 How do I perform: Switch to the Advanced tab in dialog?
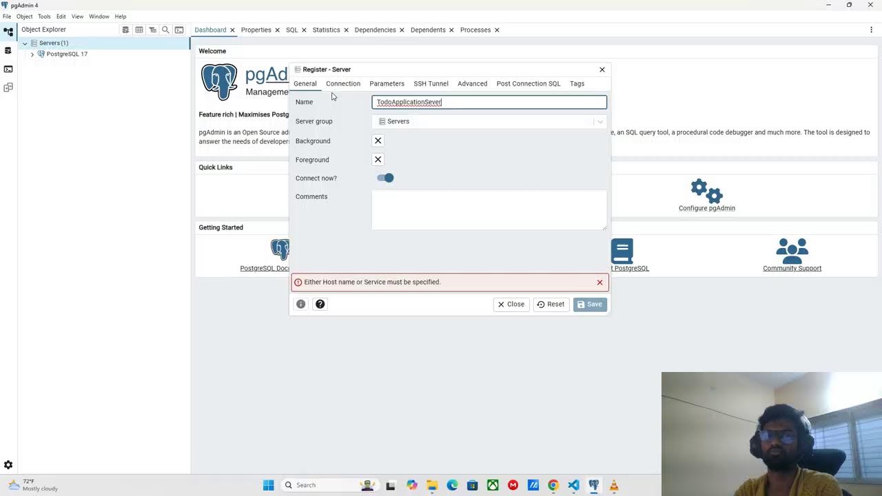click(472, 83)
